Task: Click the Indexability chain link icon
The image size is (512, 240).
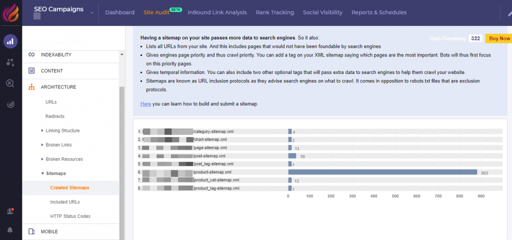Action: click(x=31, y=54)
